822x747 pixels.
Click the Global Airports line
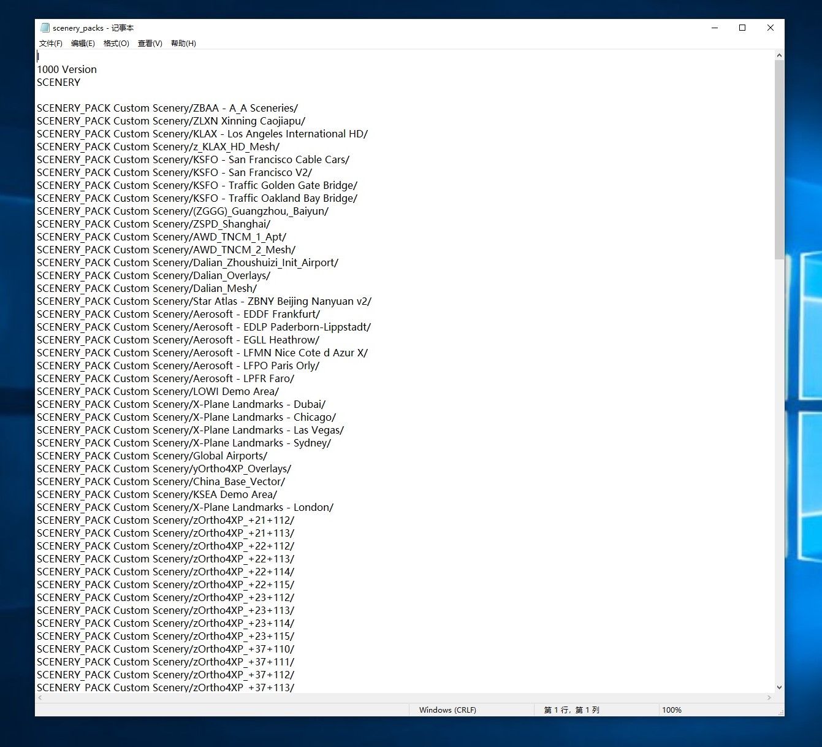coord(152,456)
